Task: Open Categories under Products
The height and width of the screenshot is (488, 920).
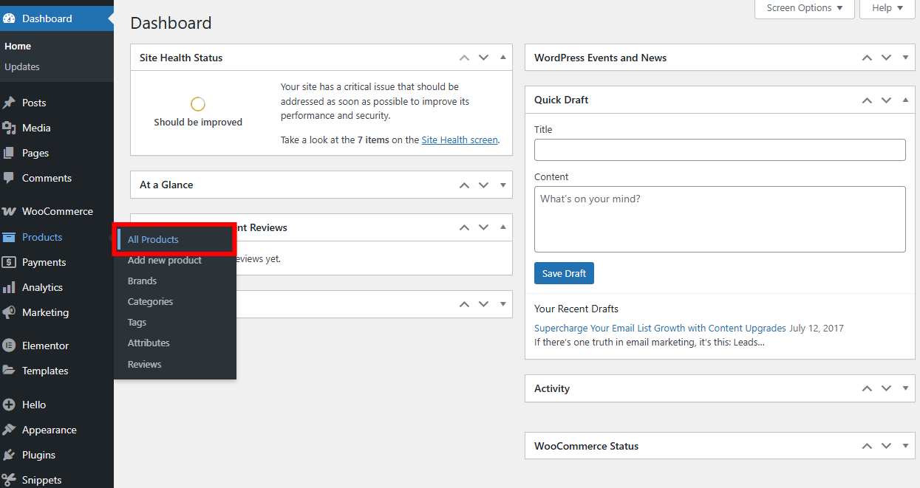Action: 150,301
